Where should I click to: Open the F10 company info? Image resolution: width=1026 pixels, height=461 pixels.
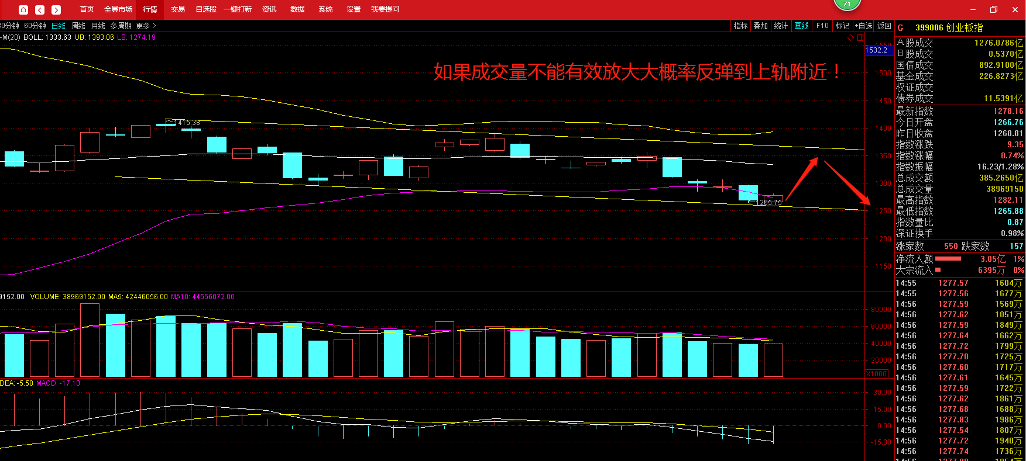(822, 26)
